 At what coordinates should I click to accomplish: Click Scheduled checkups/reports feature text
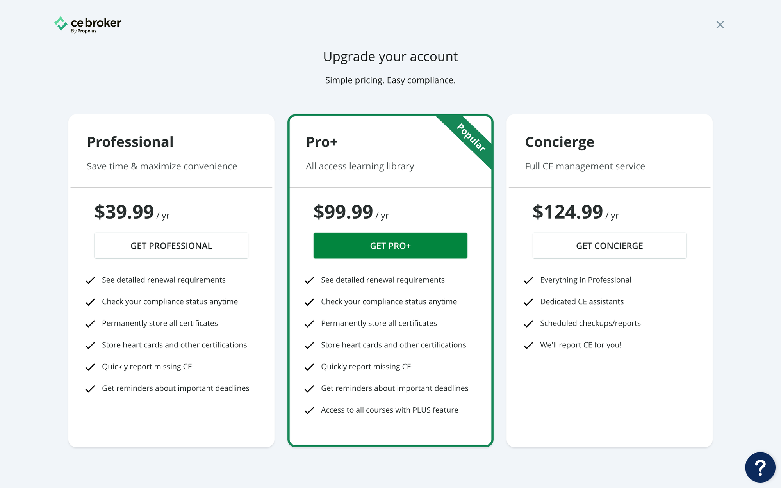coord(590,323)
